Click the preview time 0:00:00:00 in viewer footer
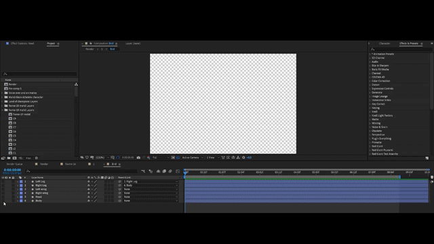This screenshot has height=244, width=434. coord(128,157)
